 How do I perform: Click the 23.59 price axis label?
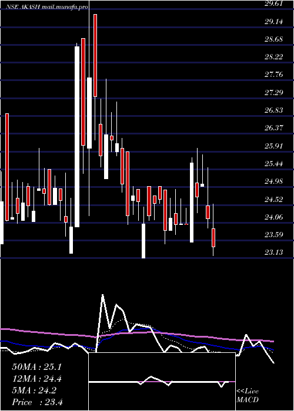pyautogui.click(x=274, y=235)
